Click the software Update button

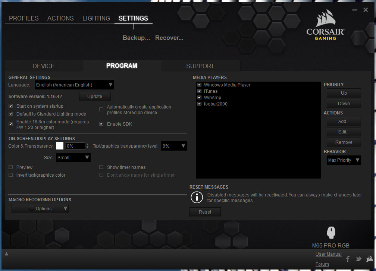coord(95,96)
